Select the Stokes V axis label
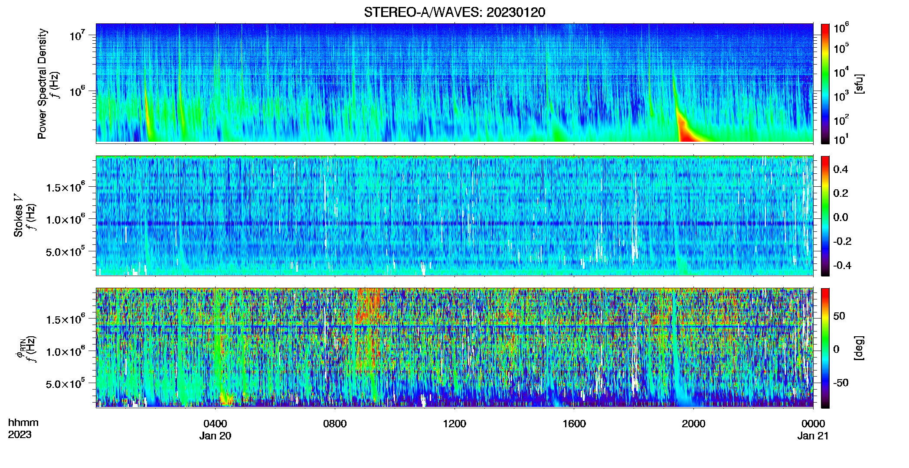Viewport: 909px width, 468px height. [19, 215]
